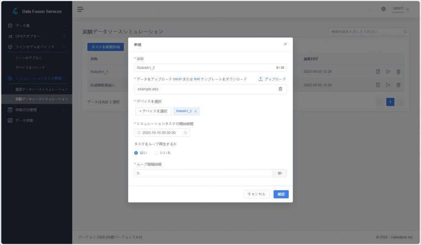Expand the データ集 sidebar menu

pyautogui.click(x=36, y=26)
